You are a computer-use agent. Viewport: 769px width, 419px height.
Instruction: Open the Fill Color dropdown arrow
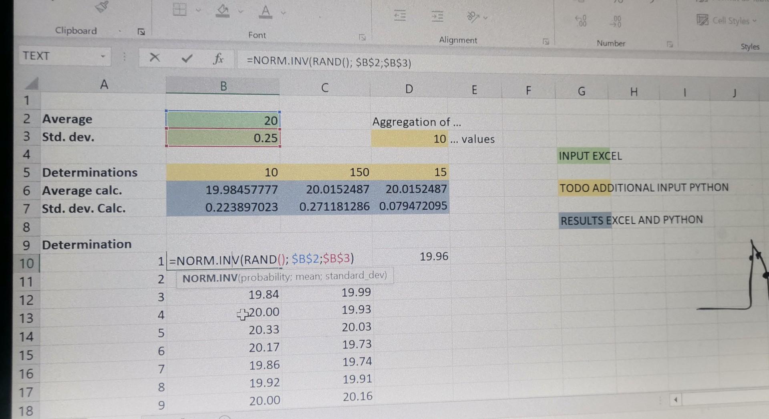pos(241,12)
